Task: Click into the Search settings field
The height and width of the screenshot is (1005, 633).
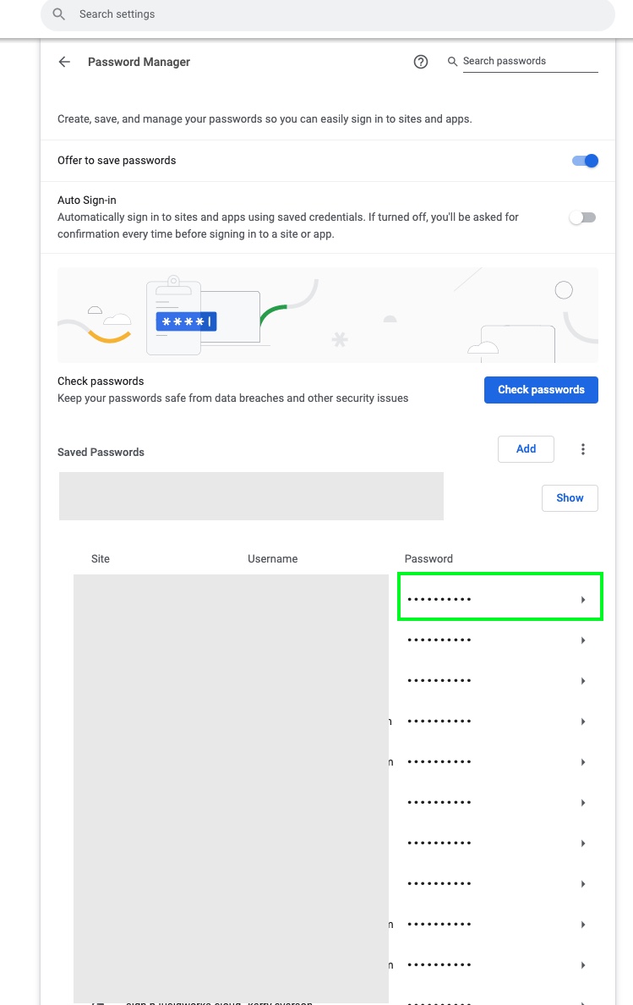Action: 338,14
